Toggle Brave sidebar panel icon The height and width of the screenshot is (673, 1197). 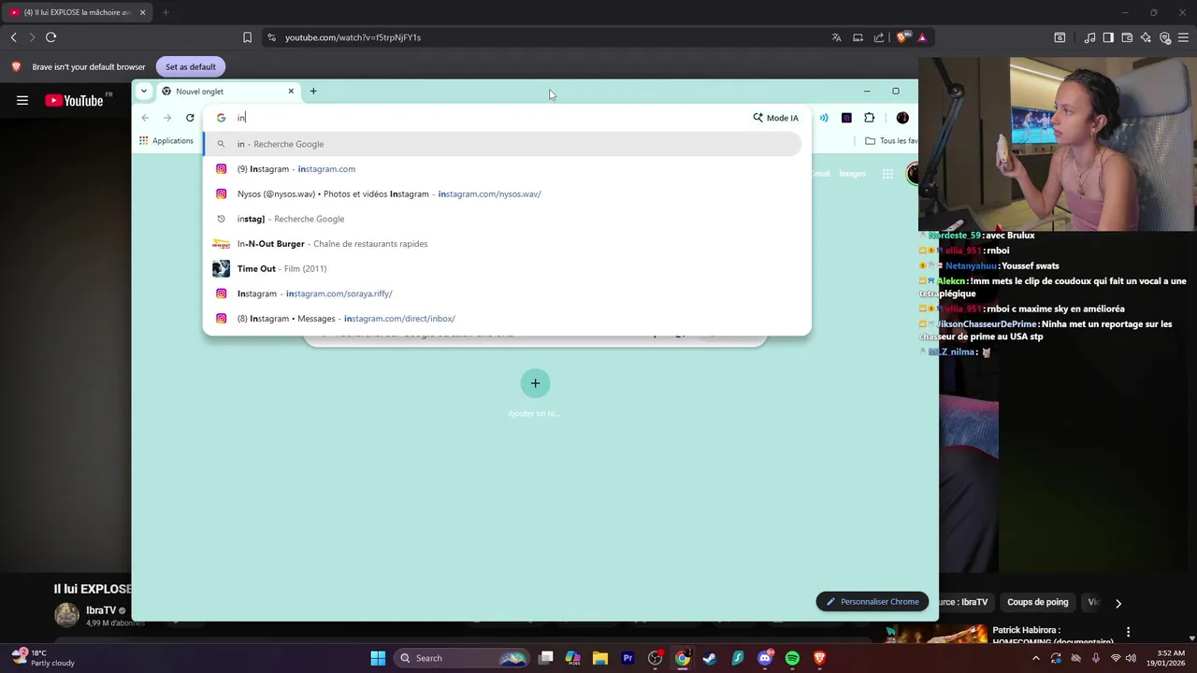1108,37
